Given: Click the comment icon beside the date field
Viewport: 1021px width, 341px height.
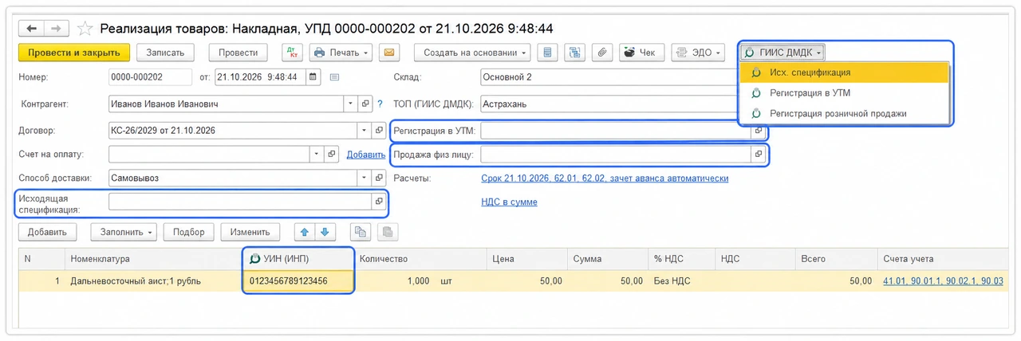Looking at the screenshot, I should coord(334,77).
